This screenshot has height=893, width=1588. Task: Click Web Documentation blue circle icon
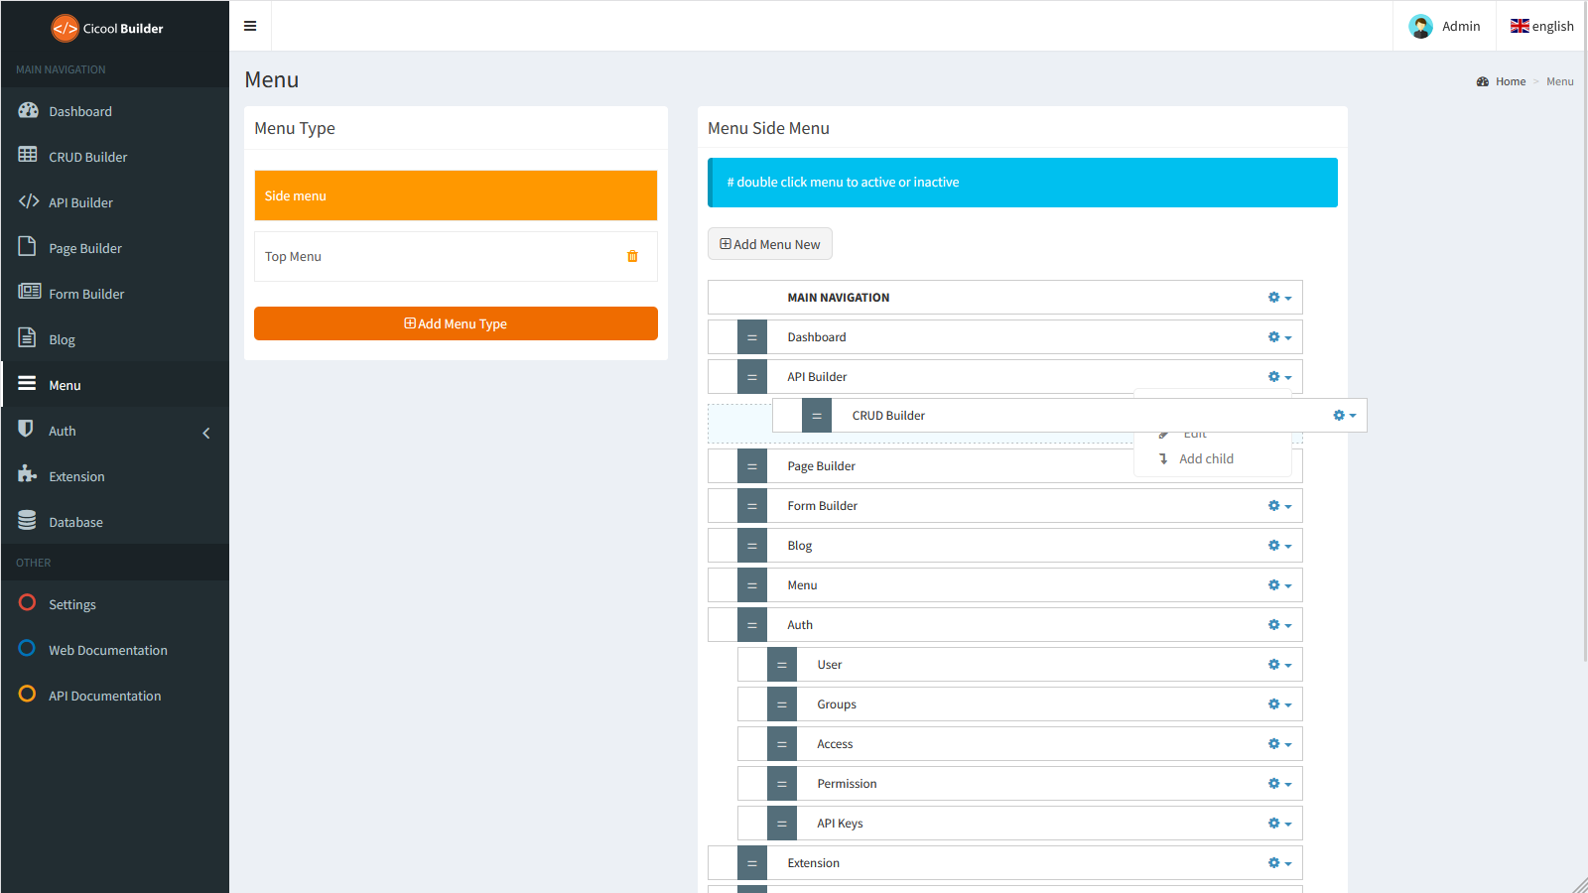[27, 648]
